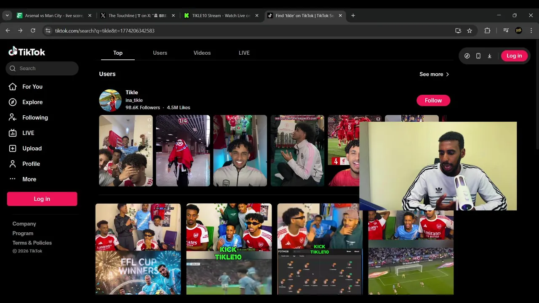Click the mobile phone app icon in header
Screen dimensions: 539x303
[x=478, y=56]
